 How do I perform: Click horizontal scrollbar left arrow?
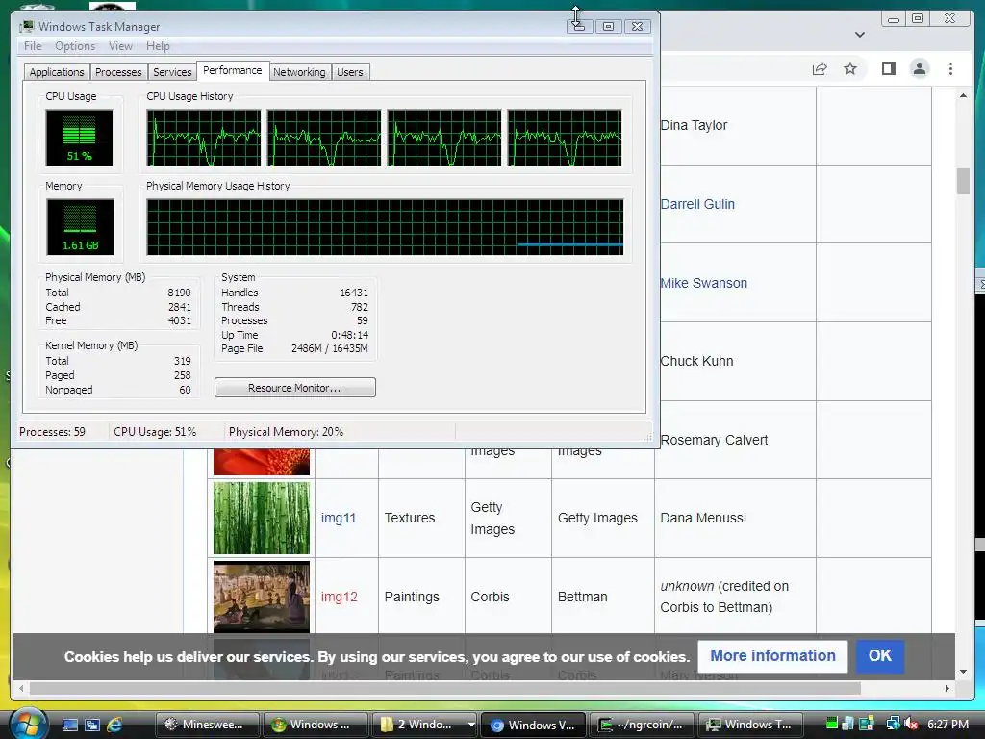pyautogui.click(x=21, y=689)
